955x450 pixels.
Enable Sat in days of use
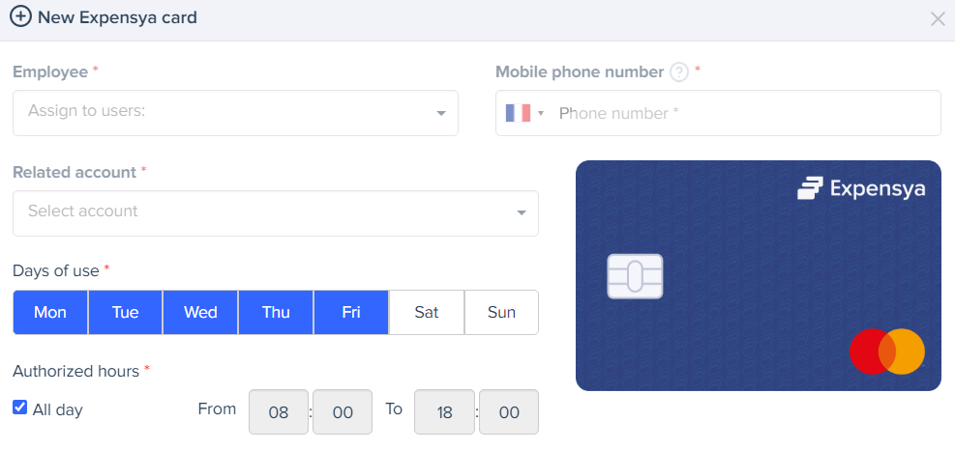(x=427, y=312)
